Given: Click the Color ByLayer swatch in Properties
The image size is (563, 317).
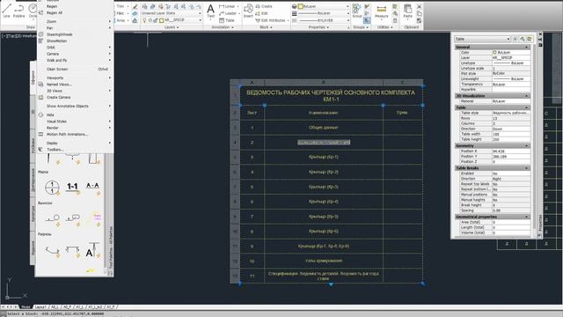Looking at the screenshot, I should [x=494, y=53].
